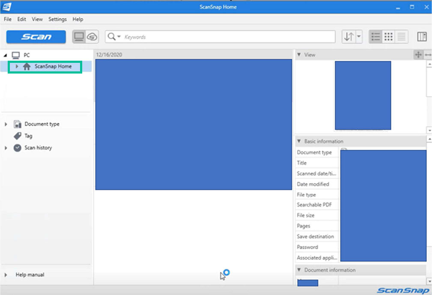
Task: Open the Help manual link
Action: [30, 274]
